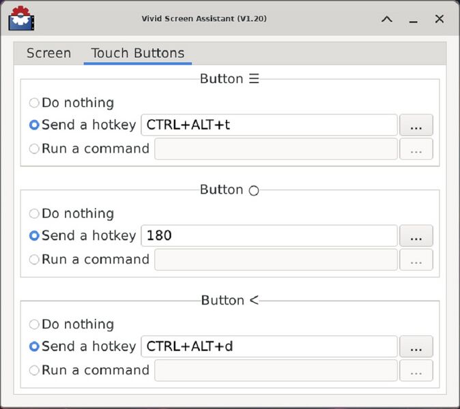Enable Run a command for Button ☰
Screen dimensions: 460x409
click(x=34, y=149)
